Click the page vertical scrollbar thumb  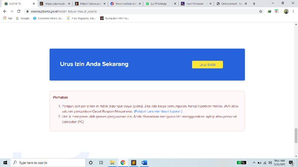pos(296,136)
